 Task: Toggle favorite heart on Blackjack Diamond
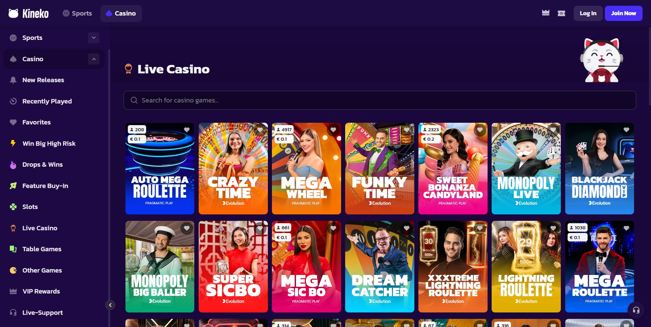tap(626, 130)
